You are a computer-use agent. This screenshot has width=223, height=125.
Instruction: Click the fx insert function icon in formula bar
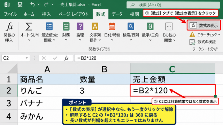tap(66, 58)
